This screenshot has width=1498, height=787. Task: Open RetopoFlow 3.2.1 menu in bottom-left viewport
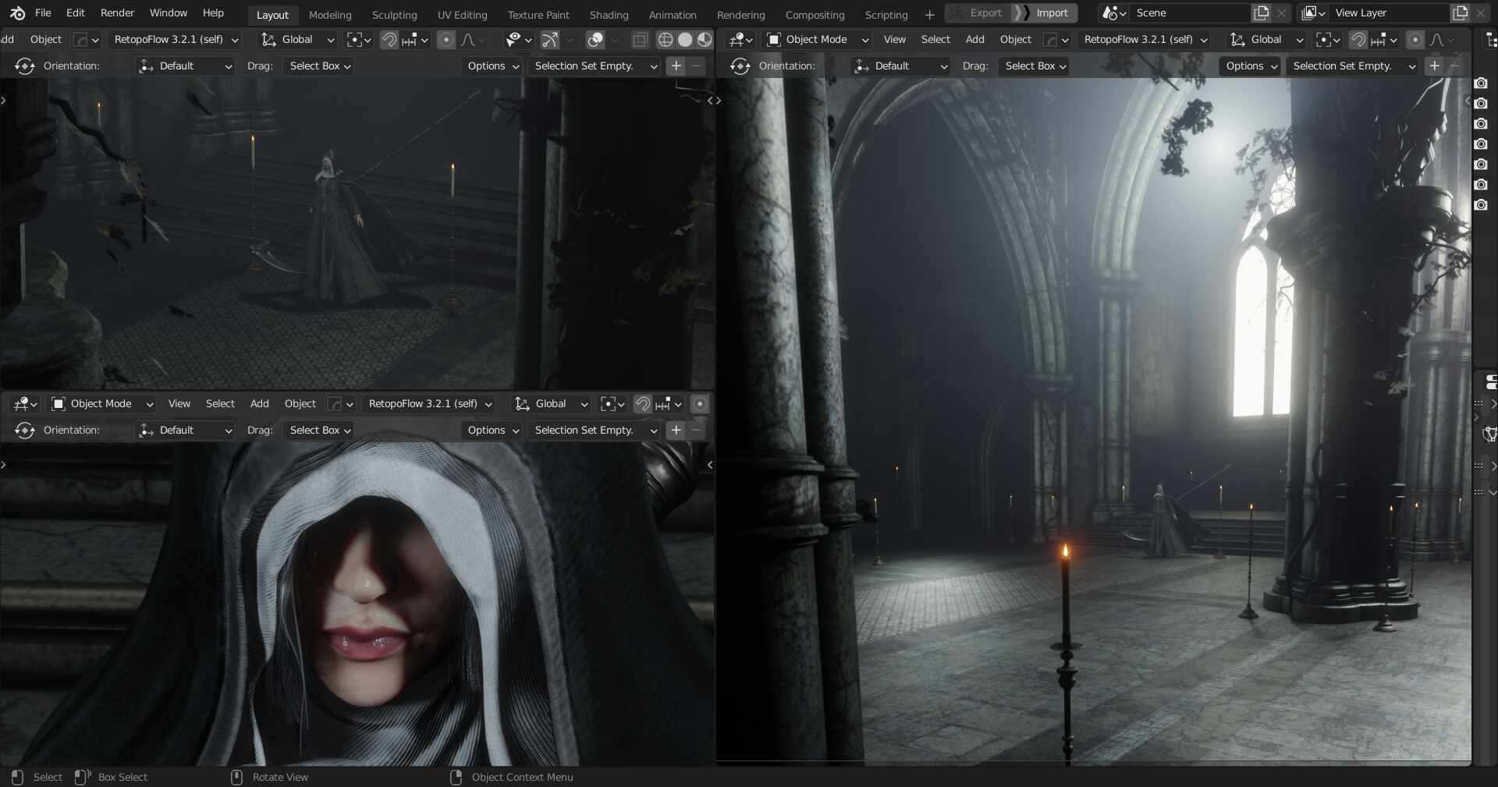(430, 404)
